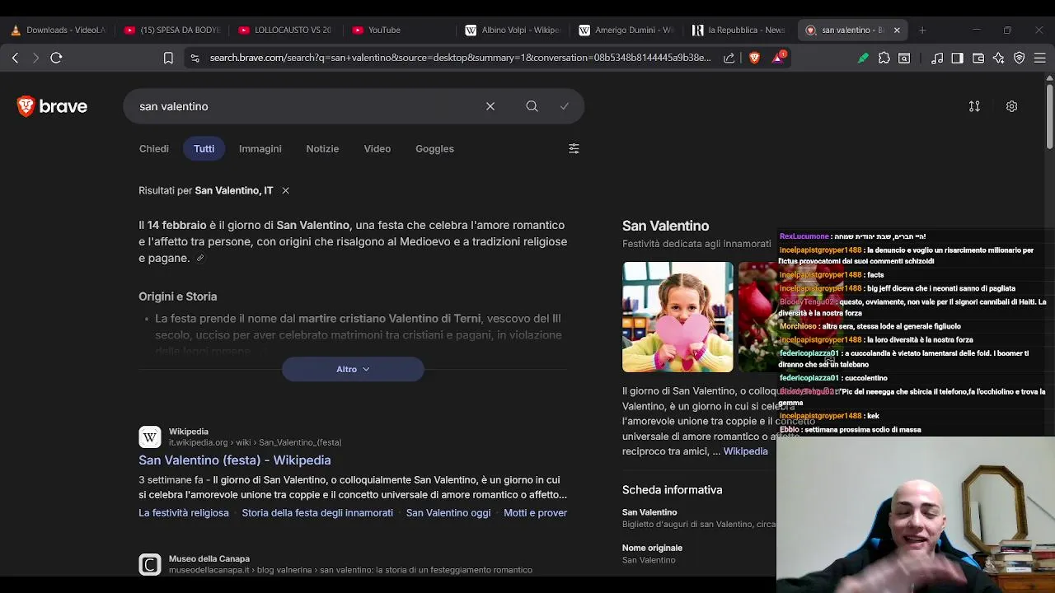This screenshot has height=593, width=1055.
Task: Close the san valentino browser tab
Action: click(897, 30)
